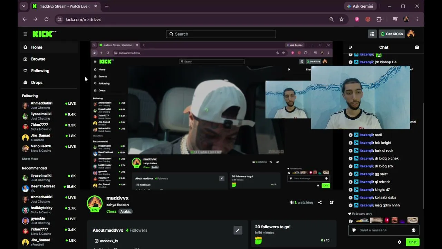Open the pink shield extension icon
The image size is (442, 249).
pos(357,19)
